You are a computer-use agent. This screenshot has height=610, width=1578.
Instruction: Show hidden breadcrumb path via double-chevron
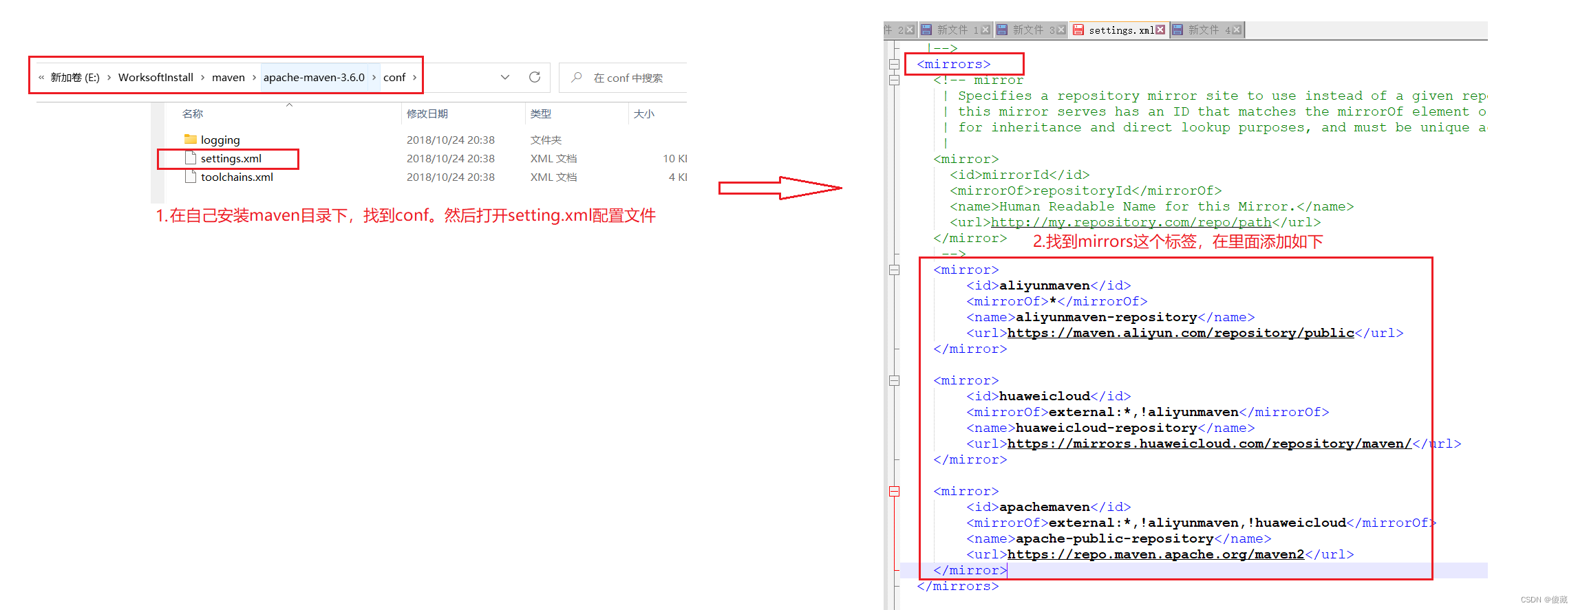click(41, 77)
